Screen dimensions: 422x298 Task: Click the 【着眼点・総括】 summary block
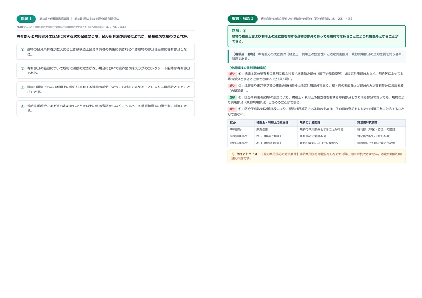tap(316, 56)
